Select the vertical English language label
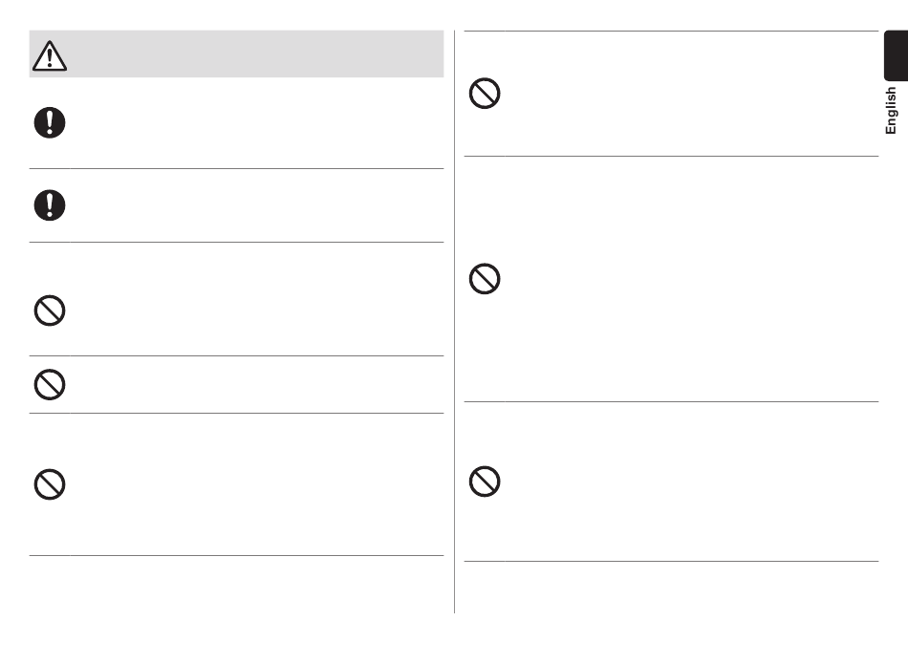 [891, 111]
